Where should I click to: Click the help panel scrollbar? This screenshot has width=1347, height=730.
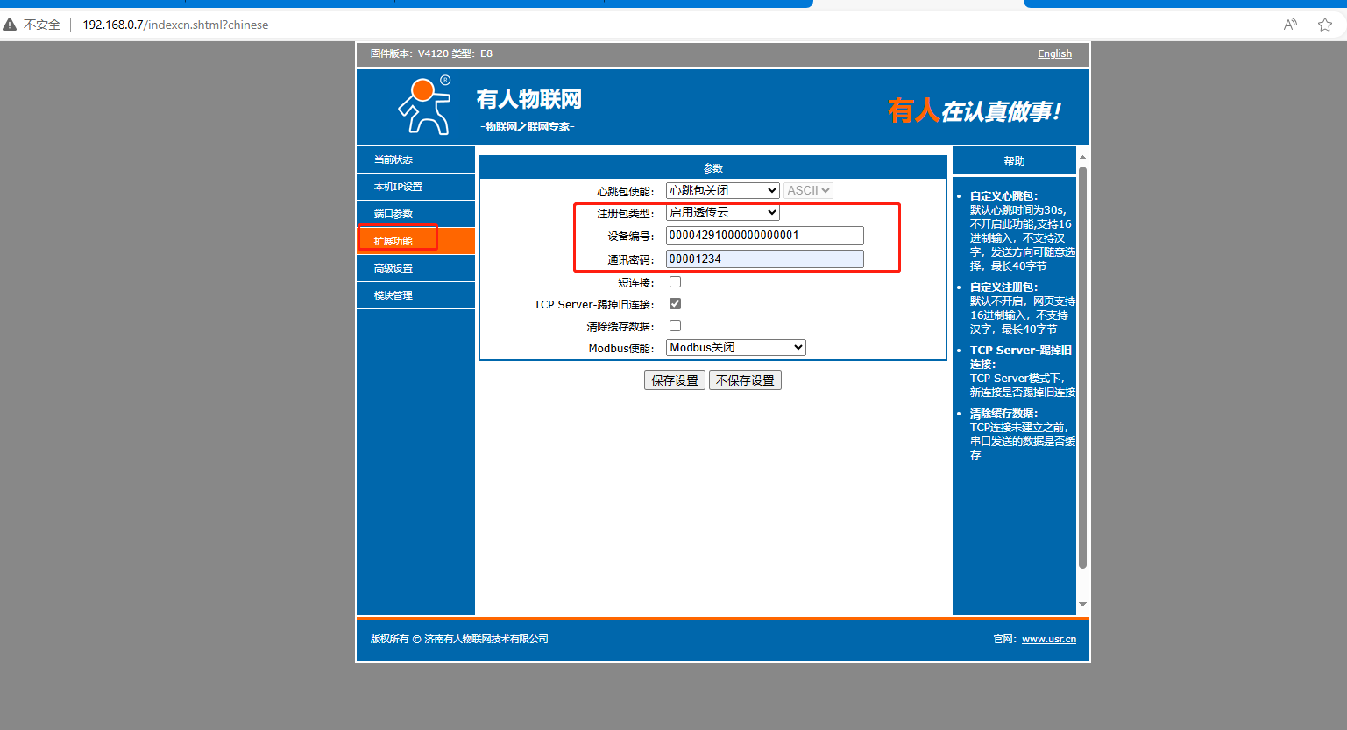(1082, 368)
